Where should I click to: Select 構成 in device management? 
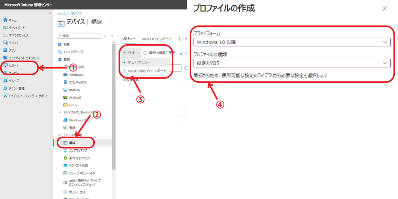(82, 143)
